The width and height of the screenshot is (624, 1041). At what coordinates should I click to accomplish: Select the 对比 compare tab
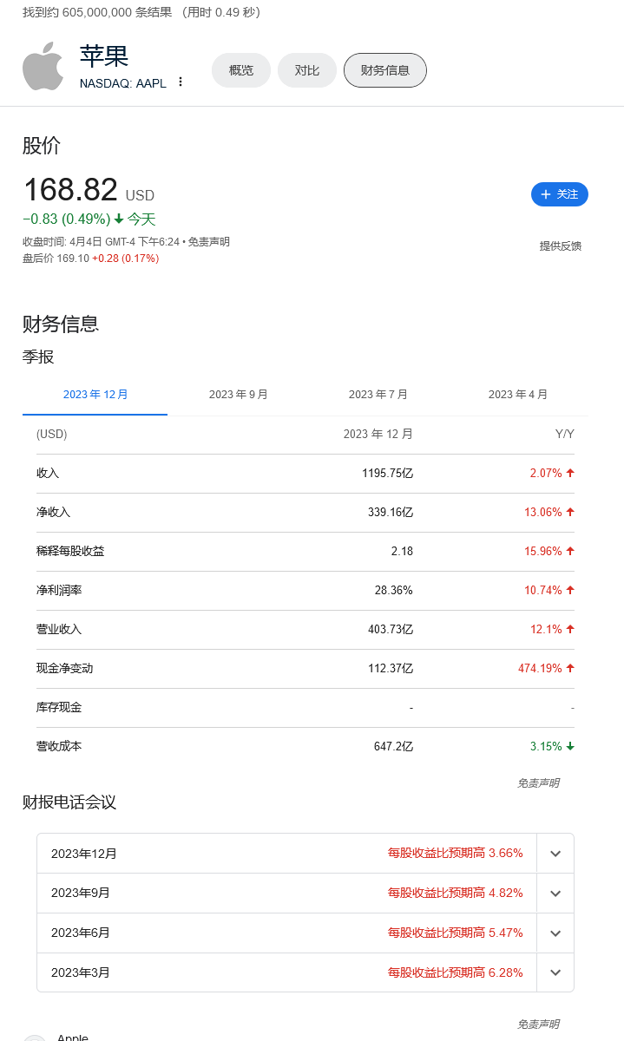(307, 70)
